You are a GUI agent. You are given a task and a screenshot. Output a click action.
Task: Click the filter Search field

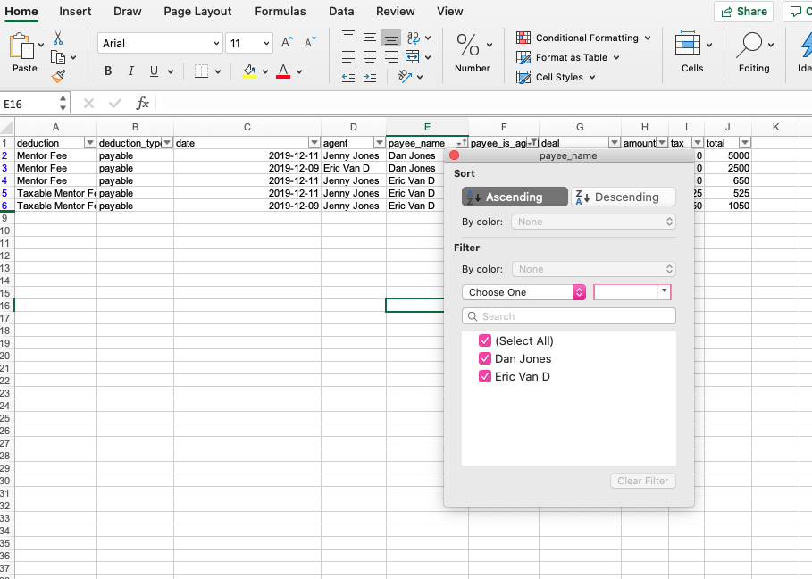tap(569, 316)
